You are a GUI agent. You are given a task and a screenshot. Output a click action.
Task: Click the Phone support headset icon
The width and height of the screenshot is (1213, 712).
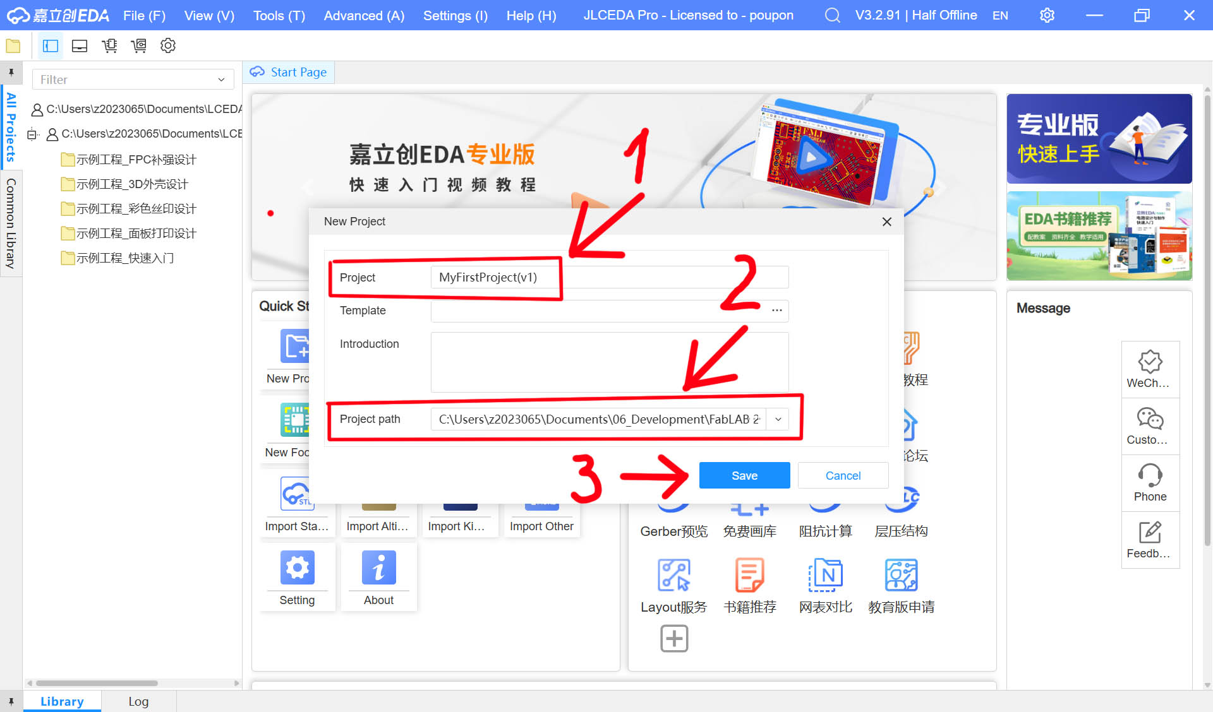1150,476
